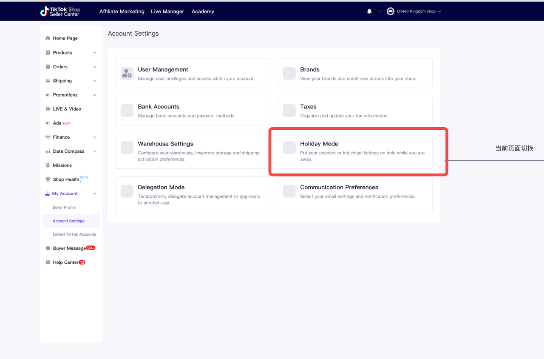Viewport: 544px width, 359px height.
Task: Click the Home Page house icon
Action: pos(48,38)
